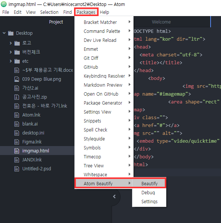Screen dimensions: 221x223
Task: Click file icon of blank.ai
Action: [x=17, y=124]
